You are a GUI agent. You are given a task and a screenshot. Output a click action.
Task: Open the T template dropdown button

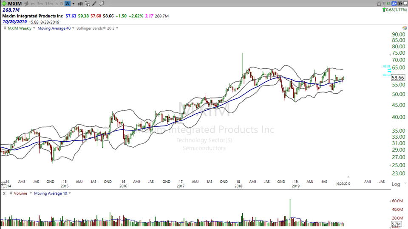[400, 4]
